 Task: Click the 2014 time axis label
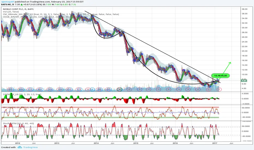click(x=96, y=143)
